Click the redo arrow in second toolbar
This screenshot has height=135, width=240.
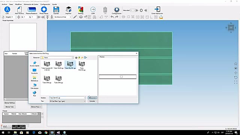pyautogui.click(x=117, y=17)
